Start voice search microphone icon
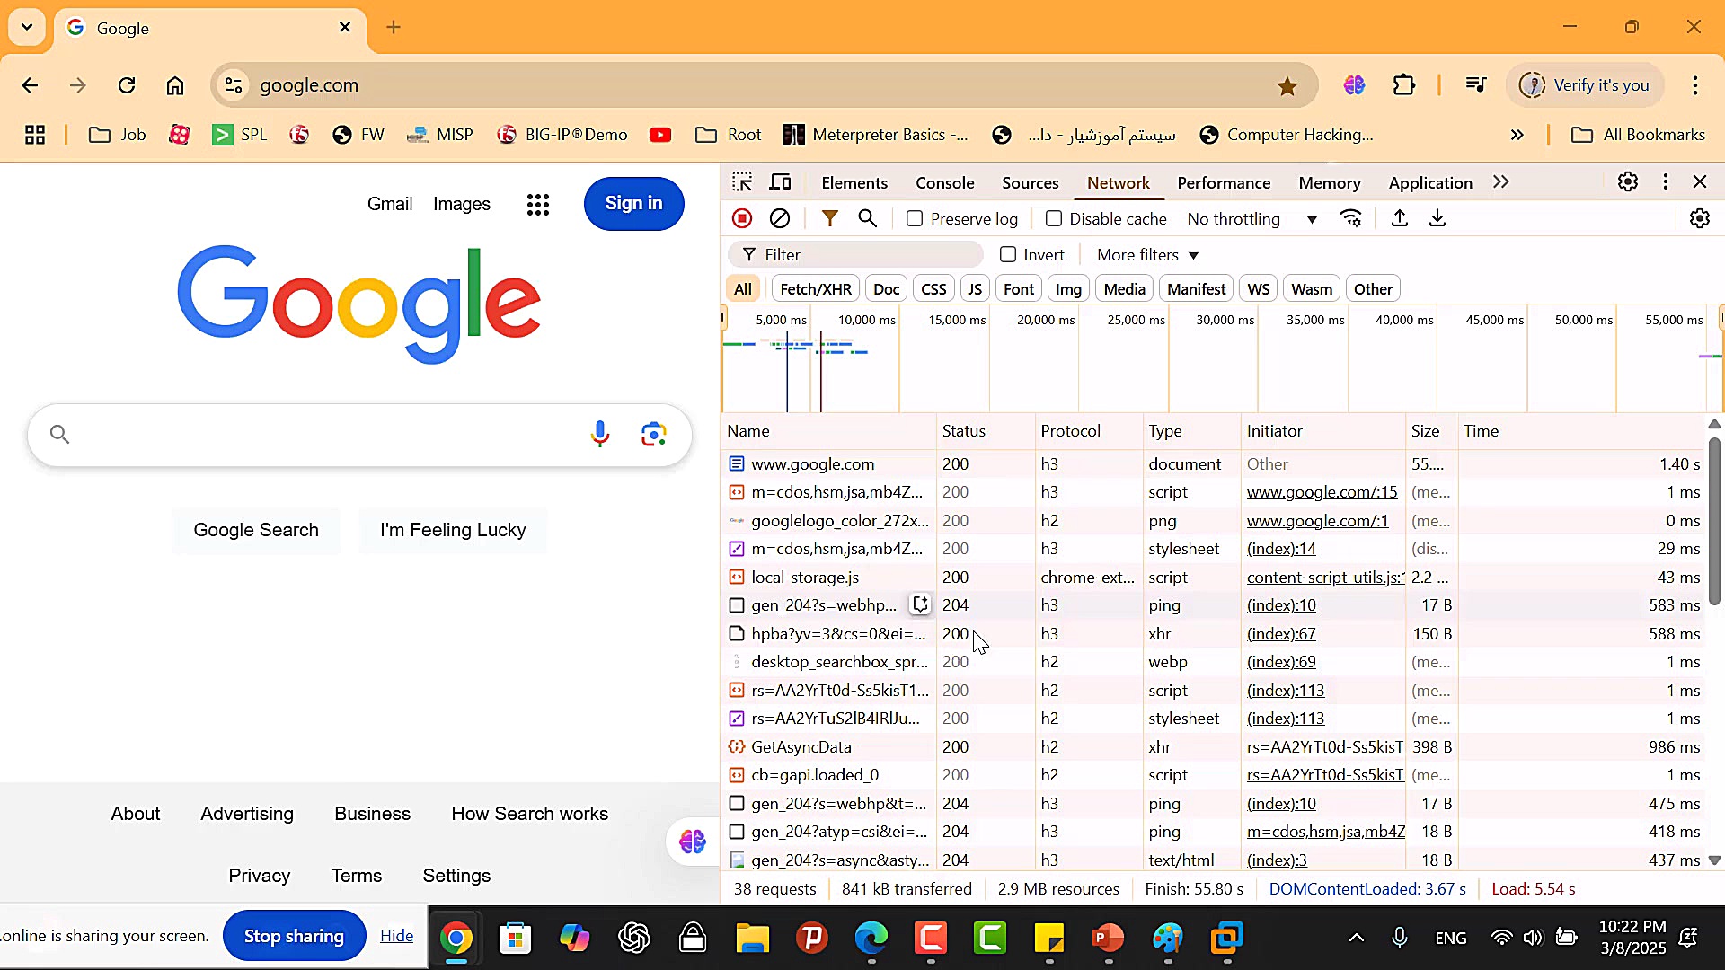Image resolution: width=1725 pixels, height=970 pixels. 600,435
